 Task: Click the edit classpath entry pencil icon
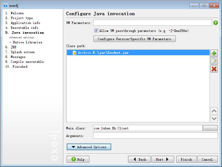point(214,61)
